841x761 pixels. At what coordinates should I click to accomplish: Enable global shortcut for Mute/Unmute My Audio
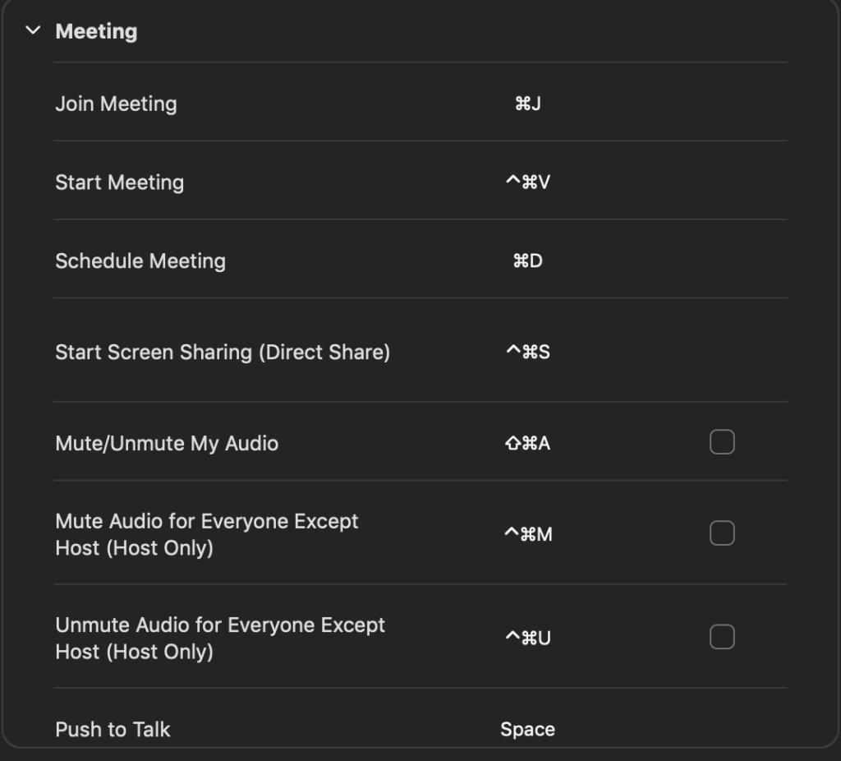point(722,443)
